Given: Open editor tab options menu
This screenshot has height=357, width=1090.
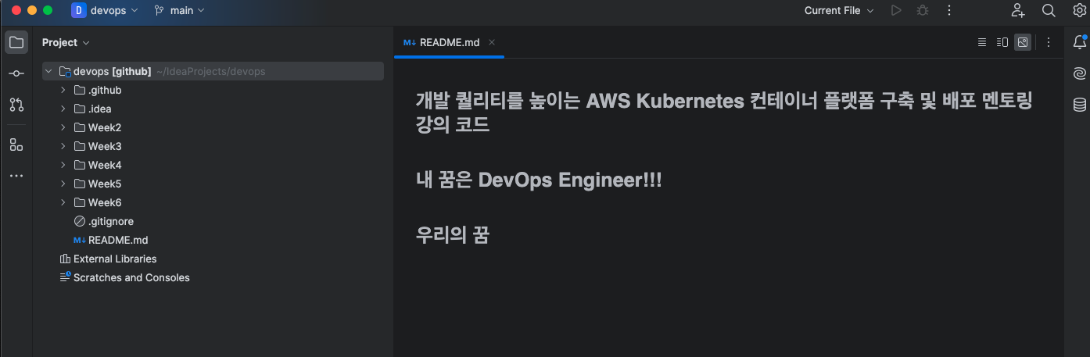Looking at the screenshot, I should pos(1049,42).
